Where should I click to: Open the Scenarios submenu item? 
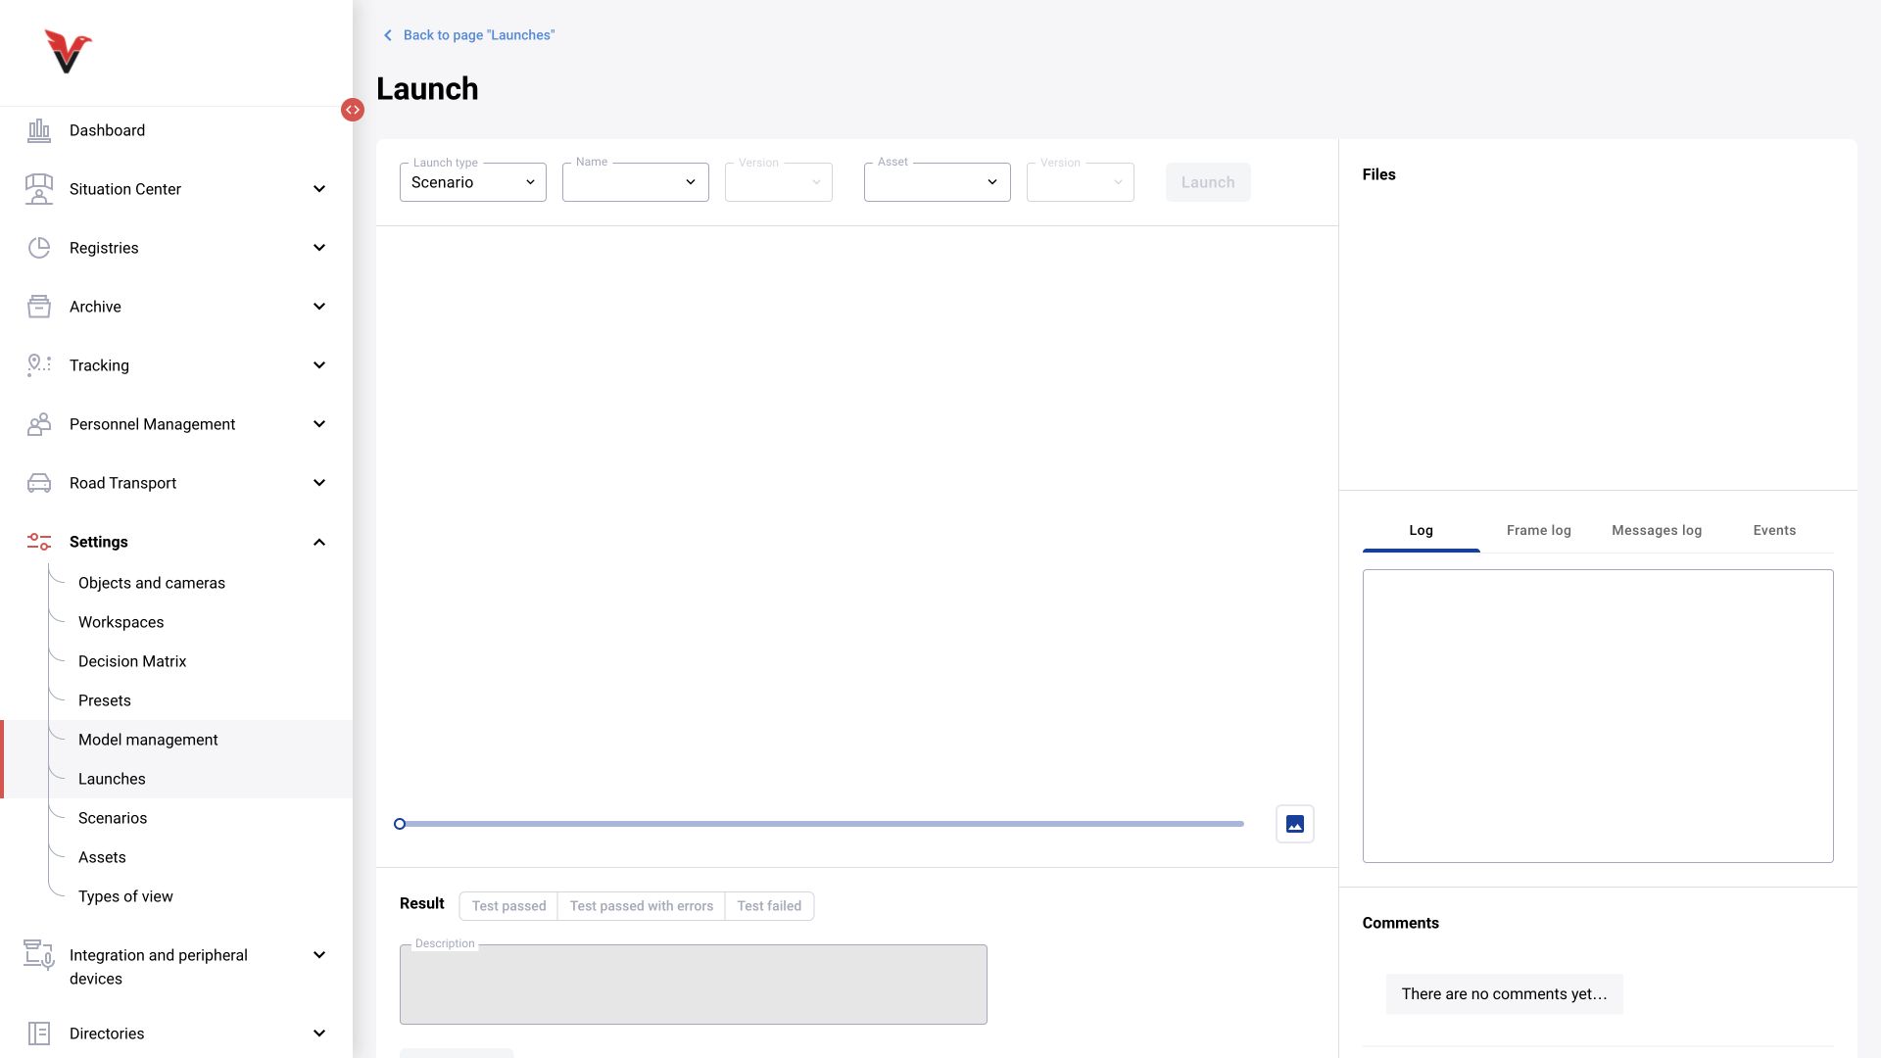[113, 818]
